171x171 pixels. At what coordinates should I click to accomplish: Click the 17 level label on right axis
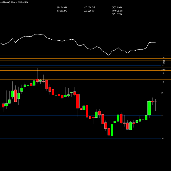[164, 57]
